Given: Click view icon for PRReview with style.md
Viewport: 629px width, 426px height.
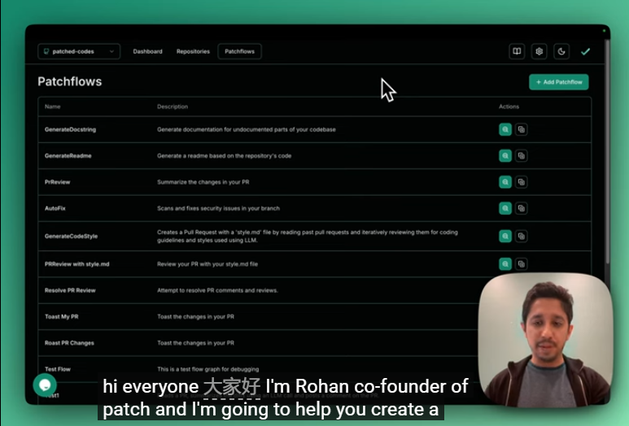Looking at the screenshot, I should [505, 264].
